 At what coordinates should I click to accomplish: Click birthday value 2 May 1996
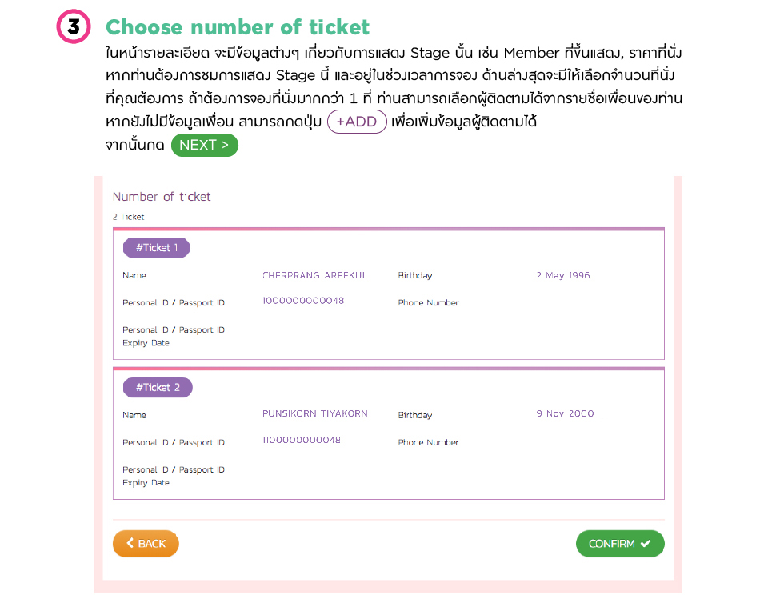tap(562, 275)
